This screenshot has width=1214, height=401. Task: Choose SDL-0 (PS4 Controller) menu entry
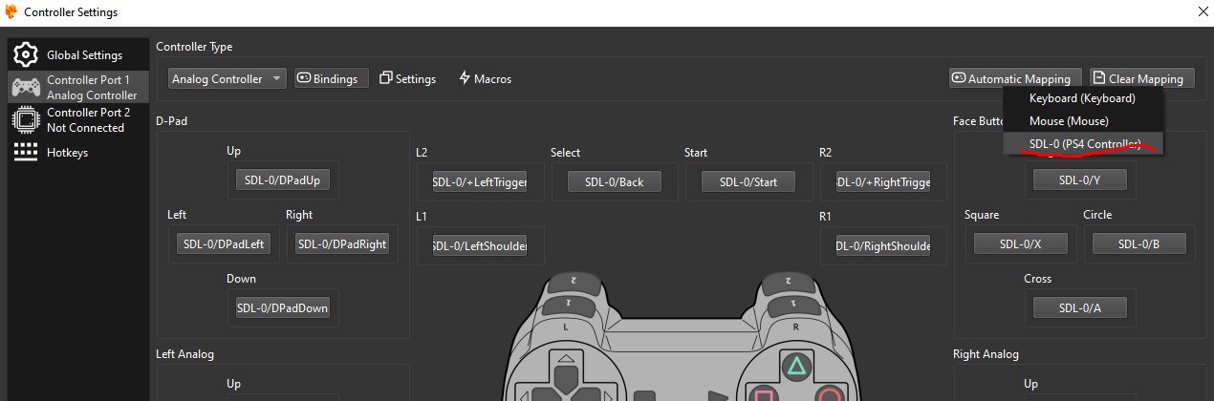click(1083, 143)
